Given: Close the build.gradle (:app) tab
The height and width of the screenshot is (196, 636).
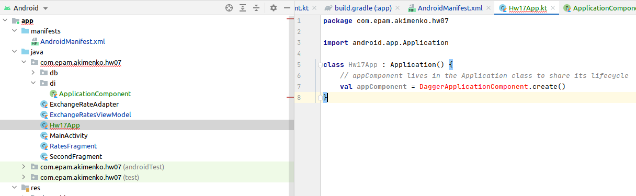Looking at the screenshot, I should coord(397,8).
